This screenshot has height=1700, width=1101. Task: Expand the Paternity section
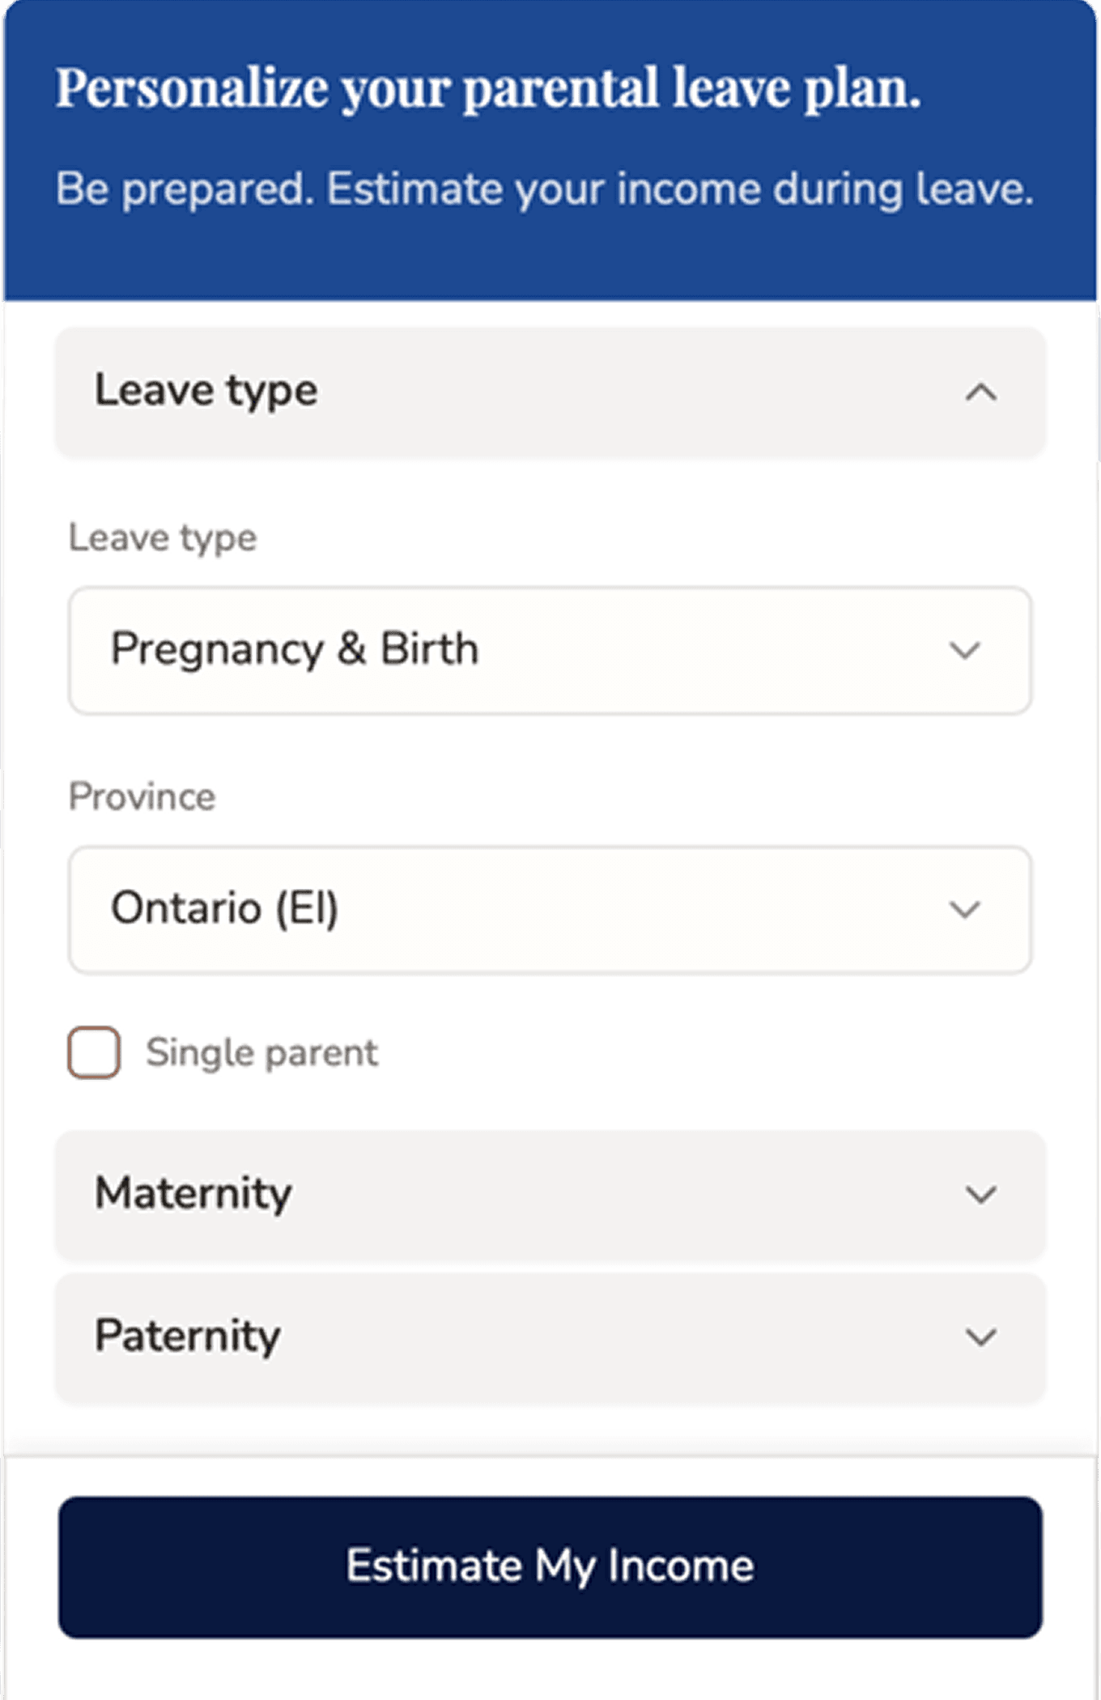(549, 1337)
